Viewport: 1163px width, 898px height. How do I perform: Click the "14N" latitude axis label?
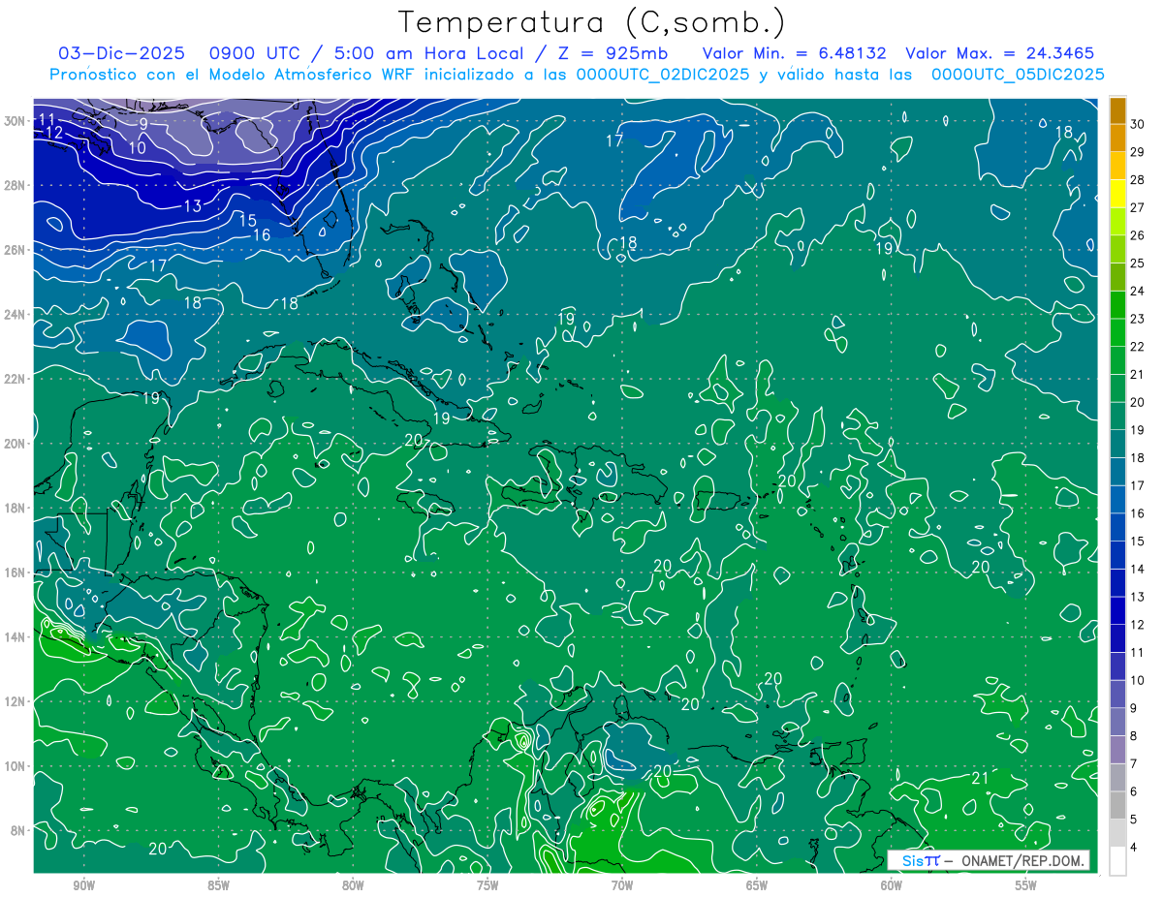coord(15,637)
